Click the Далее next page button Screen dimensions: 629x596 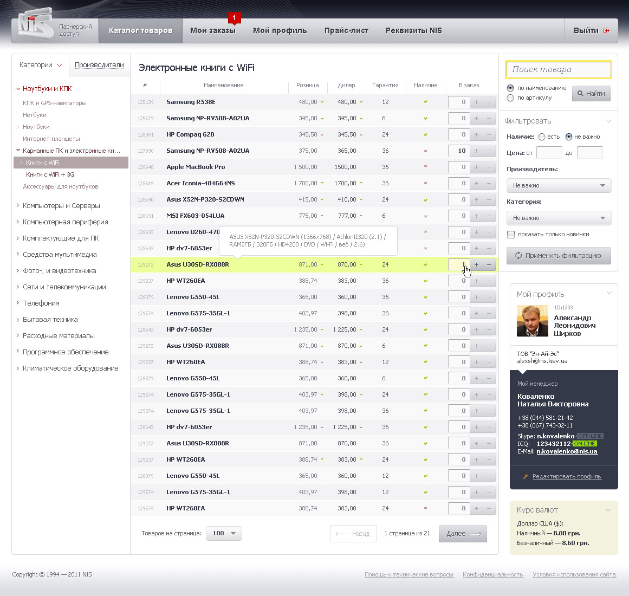coord(463,534)
